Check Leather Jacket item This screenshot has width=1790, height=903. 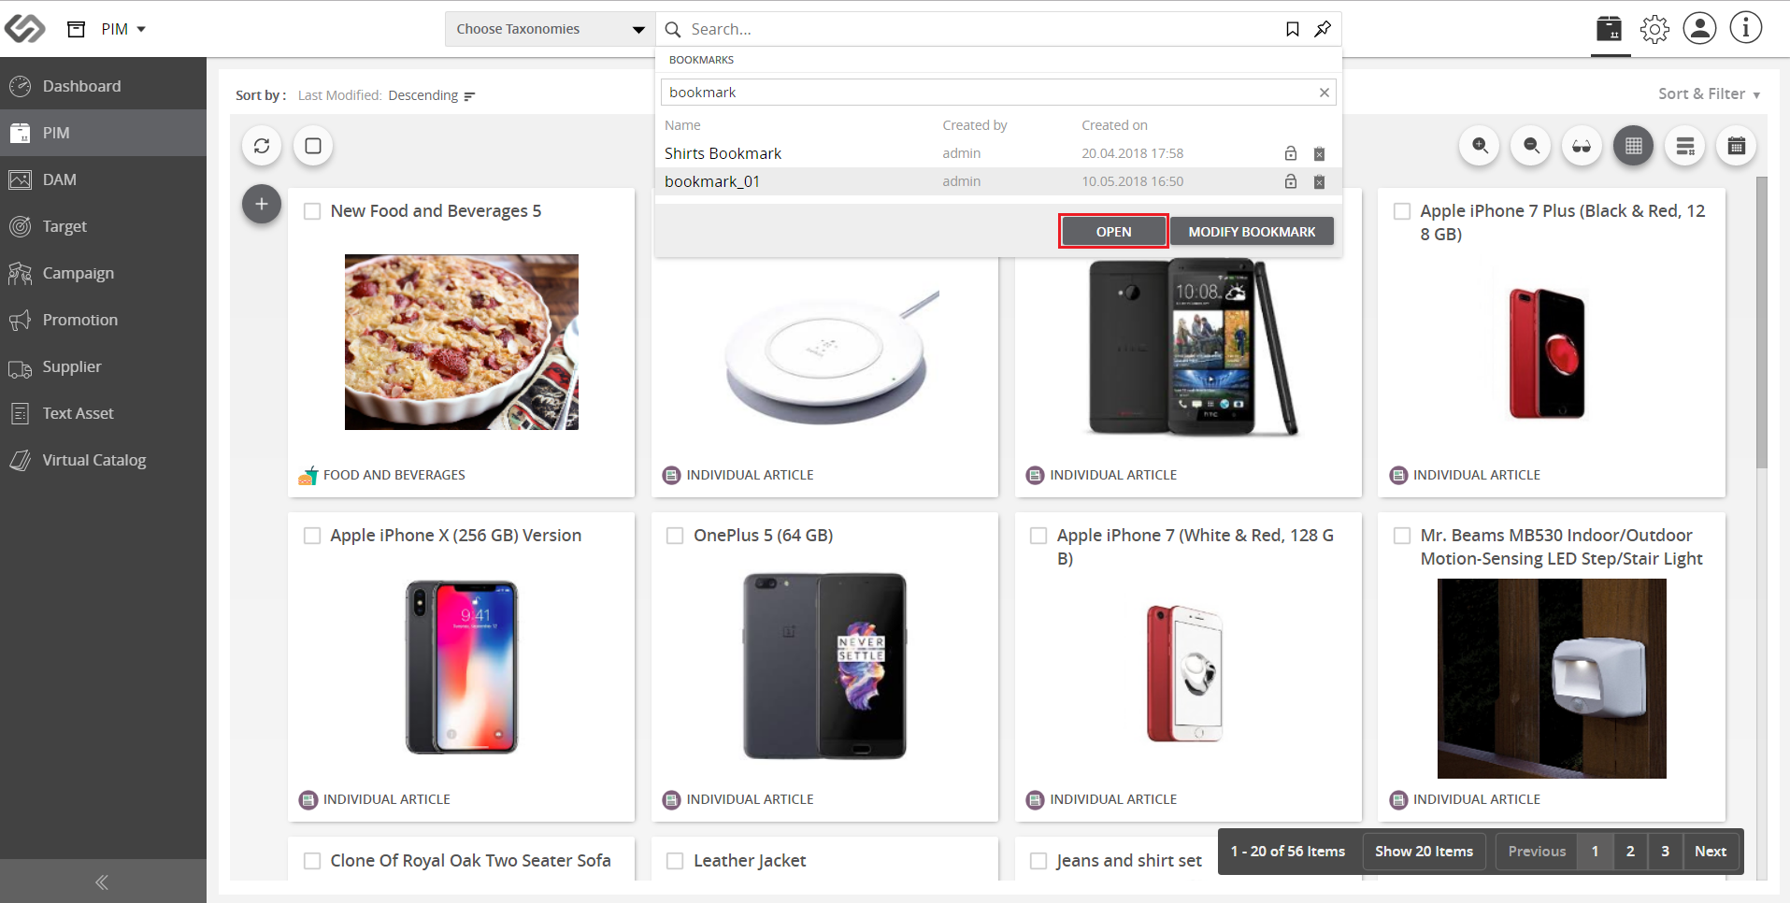pyautogui.click(x=675, y=861)
